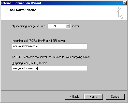Focus the Outgoing mail SMTP server field
Viewport: 128px width, 103px height.
click(49, 68)
